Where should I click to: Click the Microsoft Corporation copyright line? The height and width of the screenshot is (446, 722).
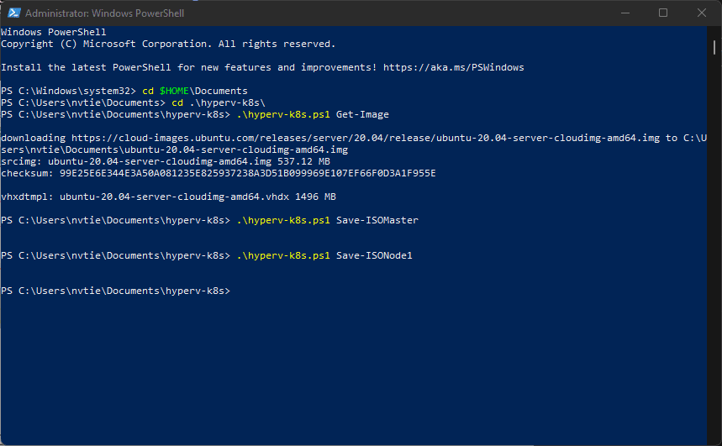click(x=168, y=45)
